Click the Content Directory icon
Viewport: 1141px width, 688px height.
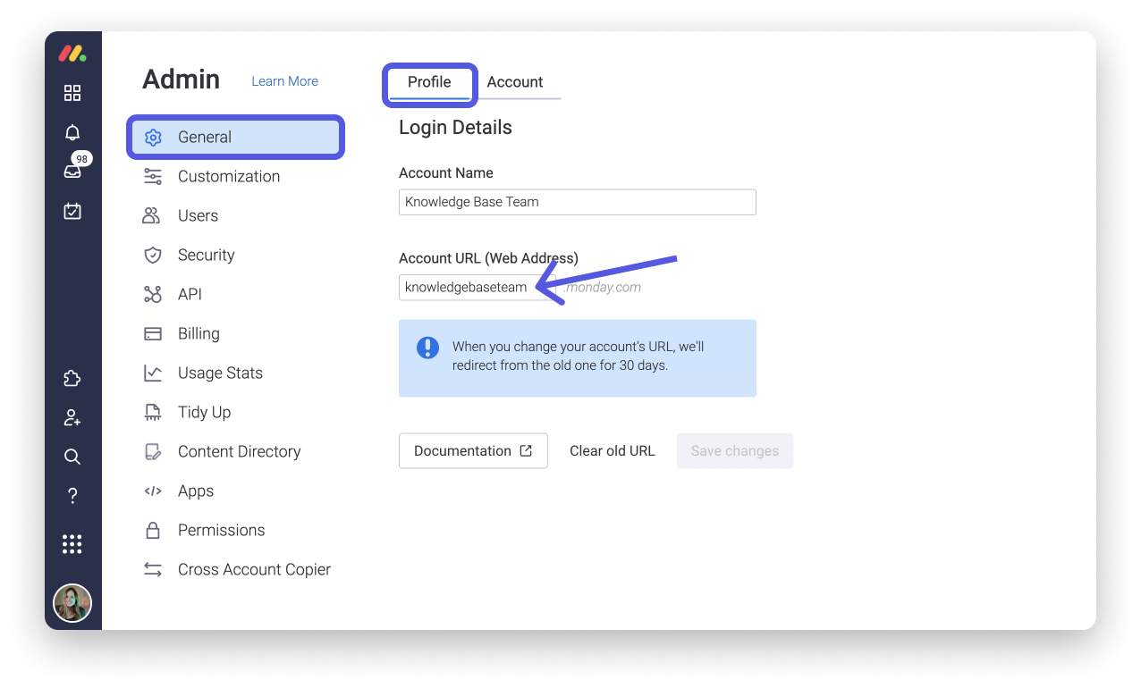click(153, 451)
